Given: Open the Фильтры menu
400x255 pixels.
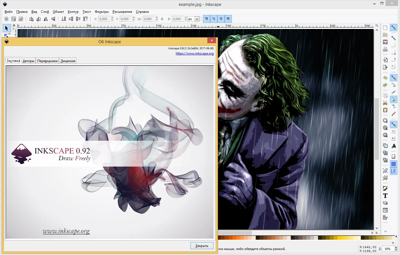Looking at the screenshot, I should 102,12.
